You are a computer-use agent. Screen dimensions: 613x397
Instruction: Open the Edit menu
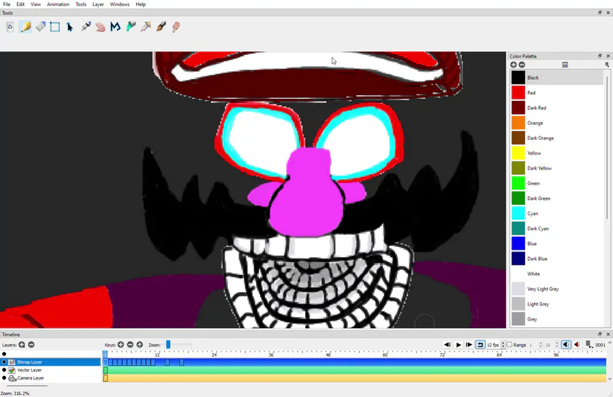point(20,4)
